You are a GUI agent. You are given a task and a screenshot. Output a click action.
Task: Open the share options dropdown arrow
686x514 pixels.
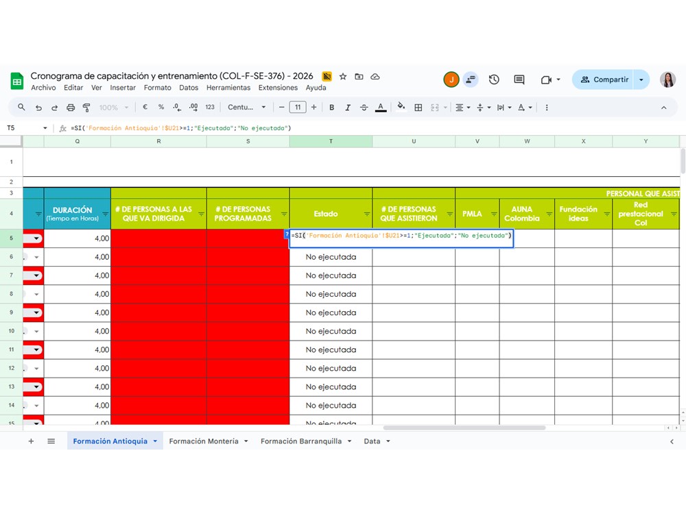641,79
